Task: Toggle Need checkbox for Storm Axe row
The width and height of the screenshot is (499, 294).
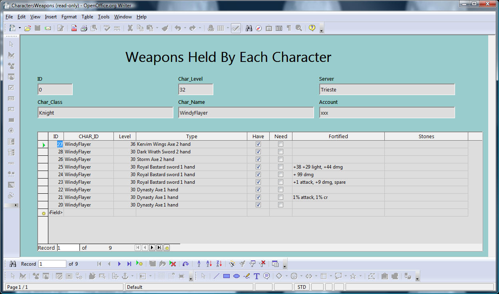Action: 280,159
